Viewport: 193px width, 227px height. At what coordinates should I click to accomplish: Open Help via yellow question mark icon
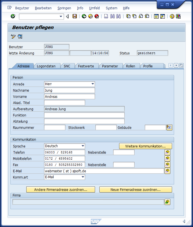pos(172,16)
